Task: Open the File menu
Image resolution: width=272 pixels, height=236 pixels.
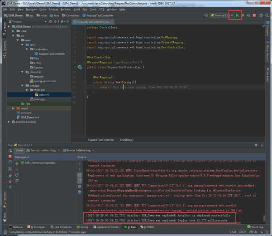Action: (x=5, y=10)
